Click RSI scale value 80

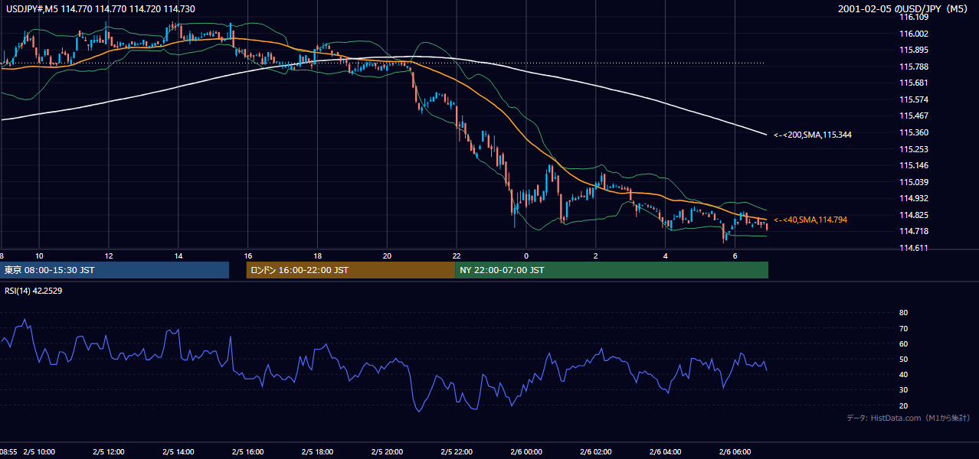click(x=903, y=313)
